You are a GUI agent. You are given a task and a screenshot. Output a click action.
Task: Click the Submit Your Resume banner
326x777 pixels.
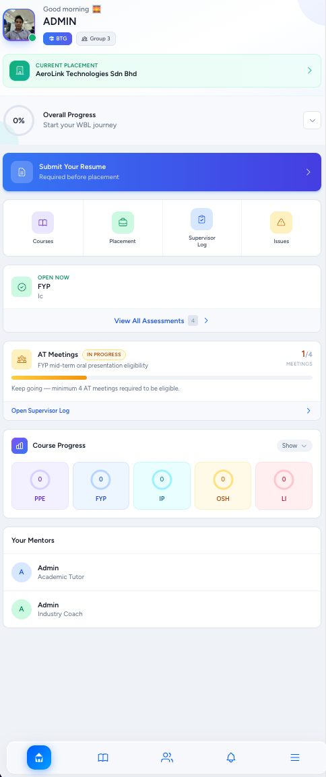click(x=162, y=172)
